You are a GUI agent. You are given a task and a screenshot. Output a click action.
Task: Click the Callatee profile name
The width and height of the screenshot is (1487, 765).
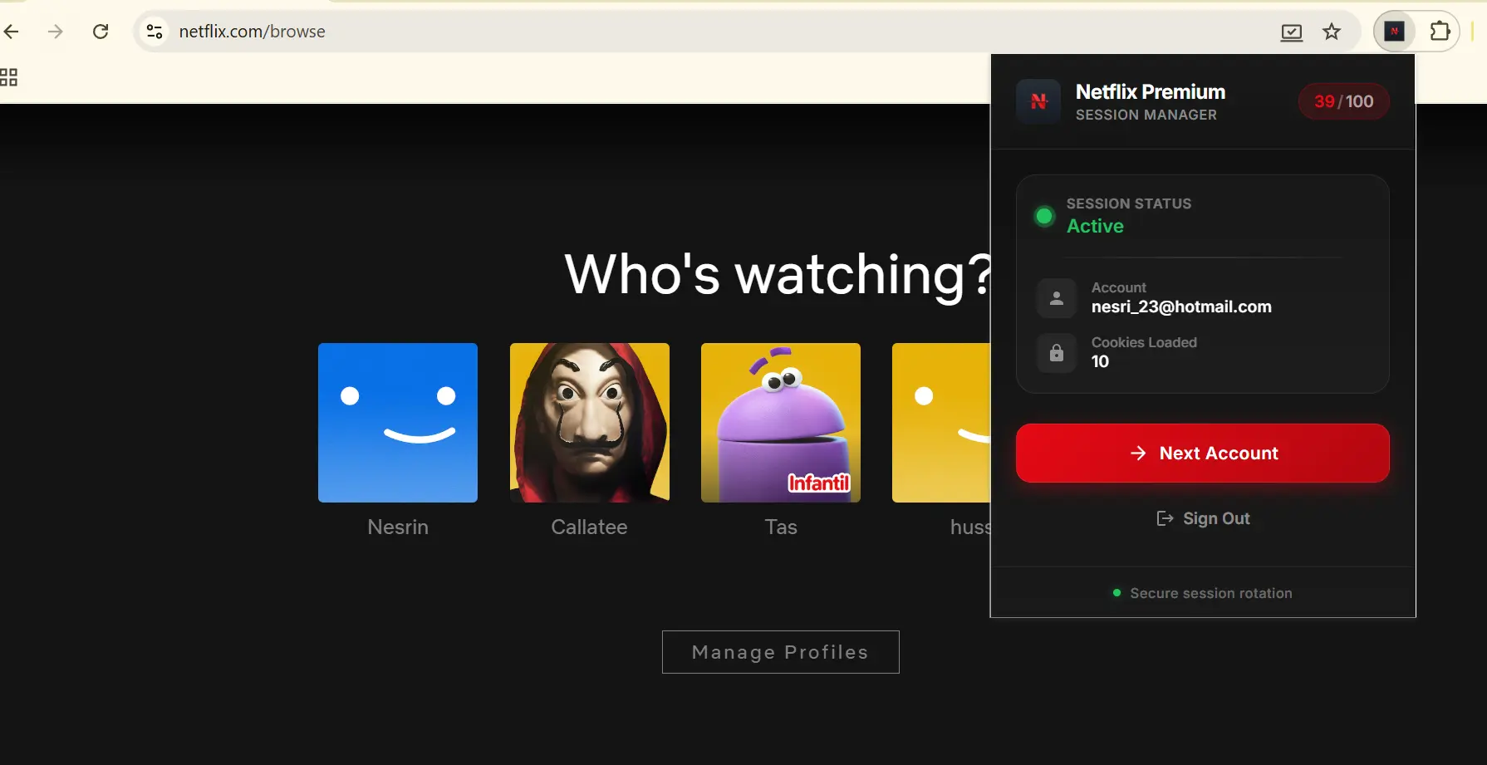click(x=589, y=527)
